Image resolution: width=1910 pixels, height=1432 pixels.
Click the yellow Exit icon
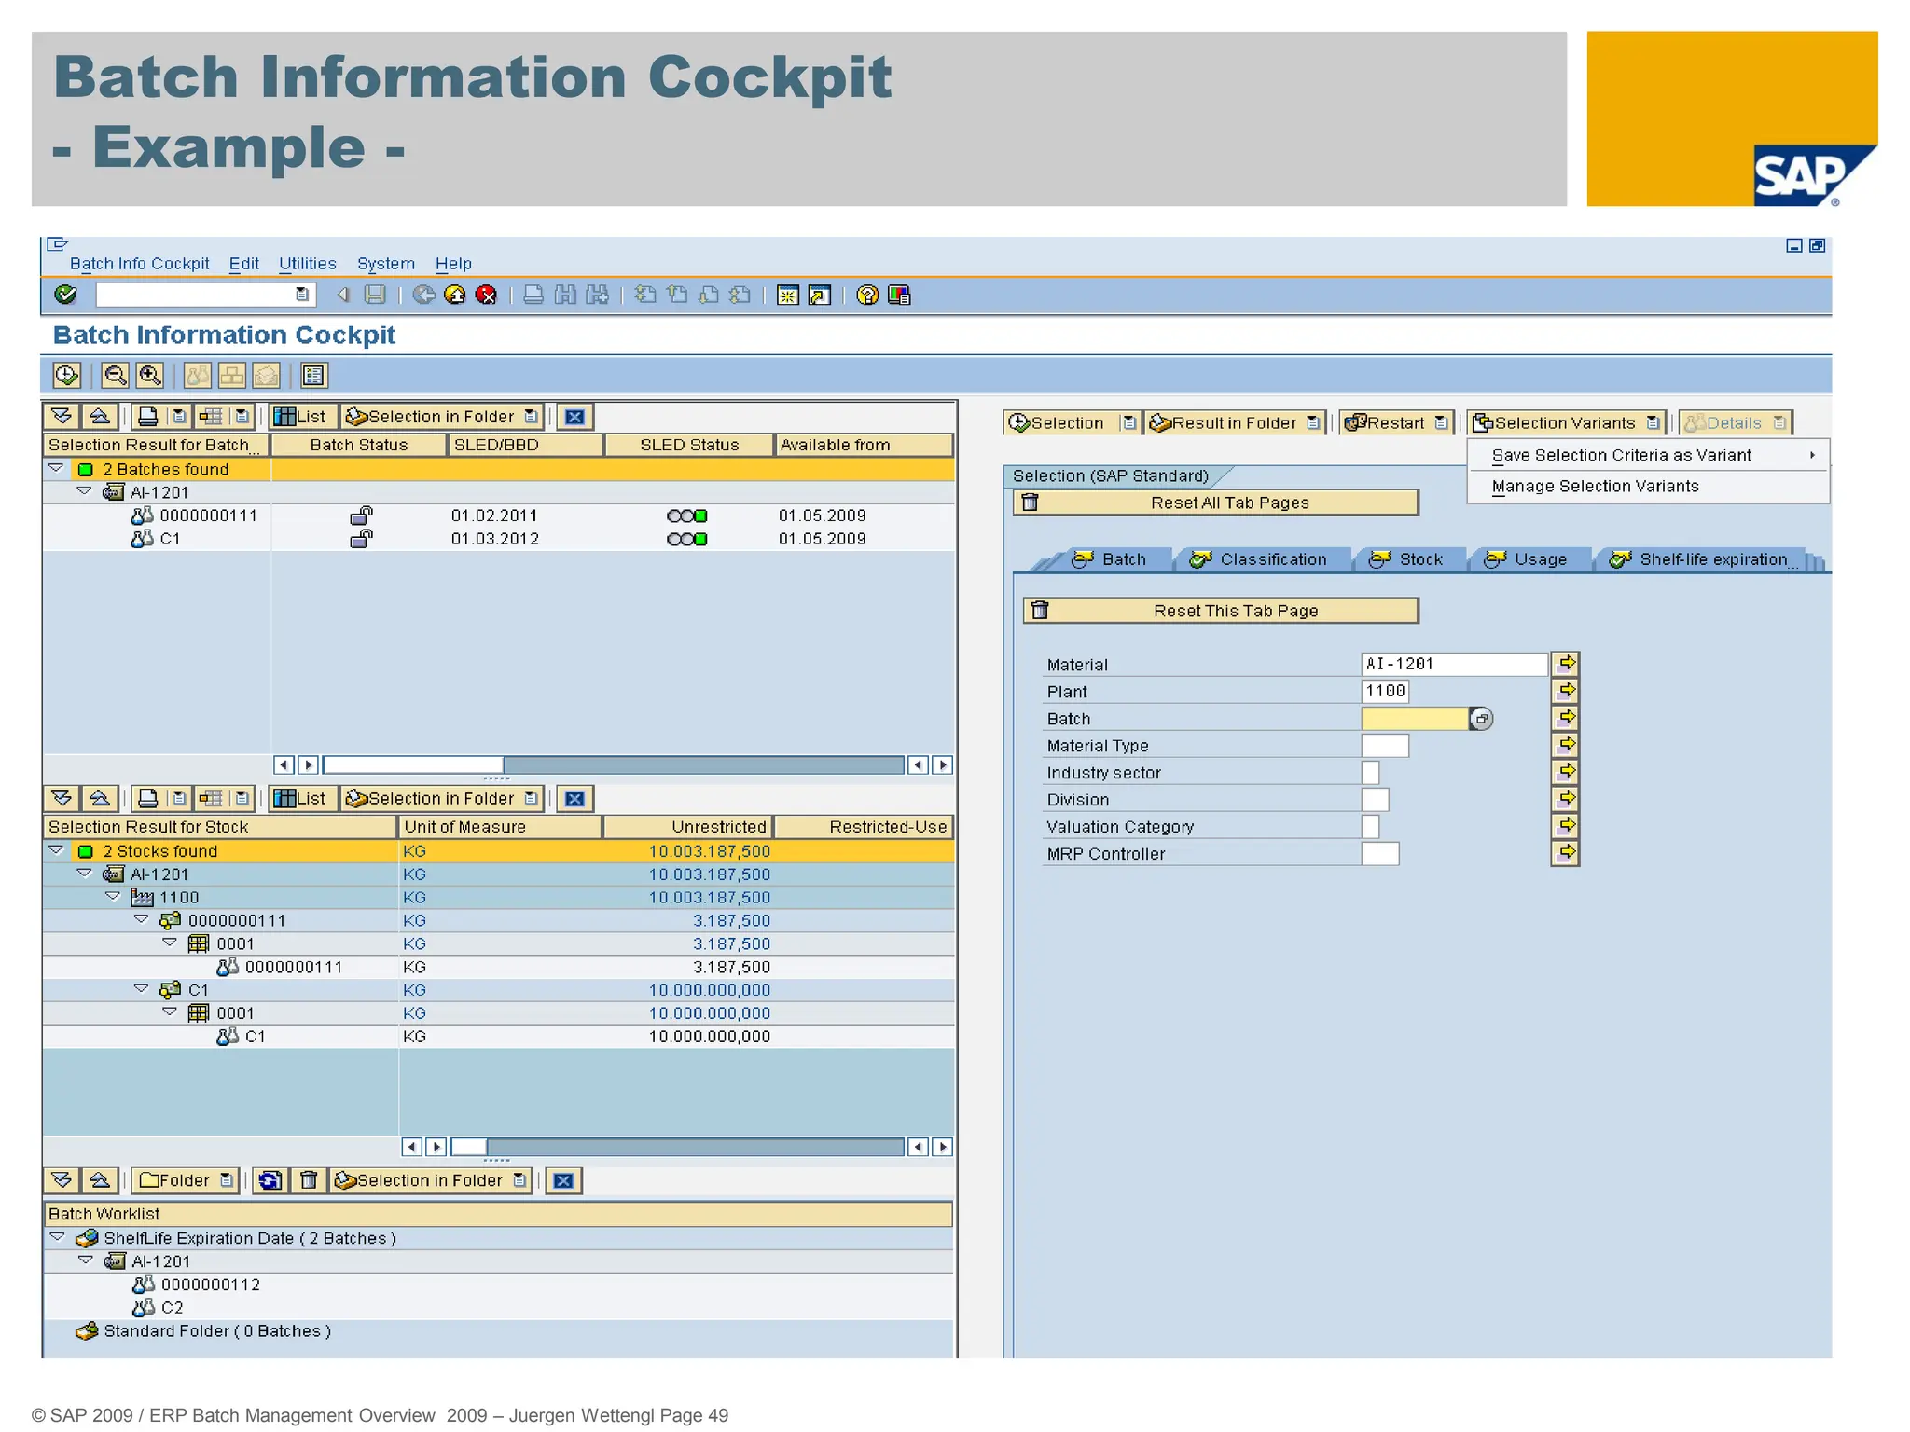455,295
